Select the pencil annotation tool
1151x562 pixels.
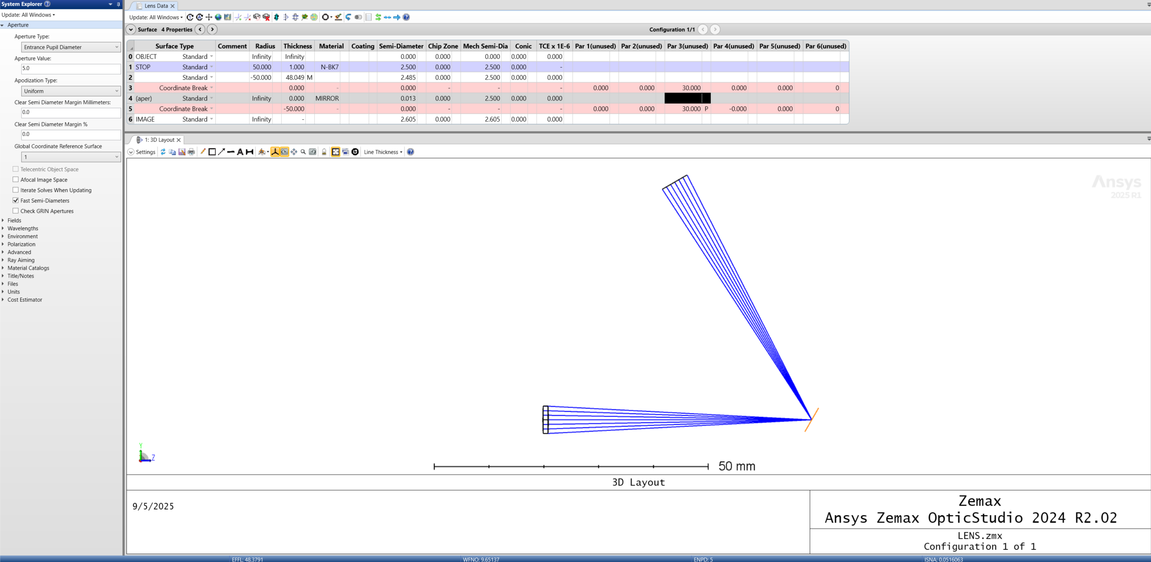tap(203, 152)
